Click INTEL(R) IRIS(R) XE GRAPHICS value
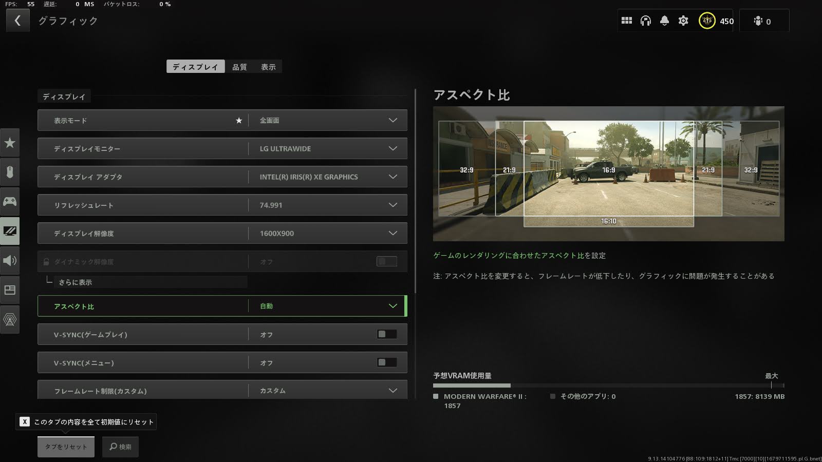 [309, 177]
